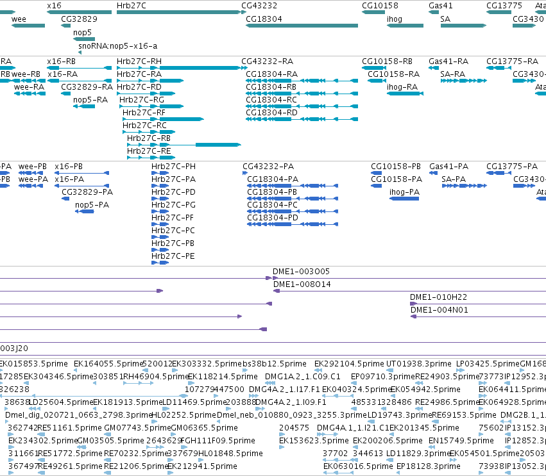Open the ihog-PA protein label
546x476 pixels.
coord(405,192)
